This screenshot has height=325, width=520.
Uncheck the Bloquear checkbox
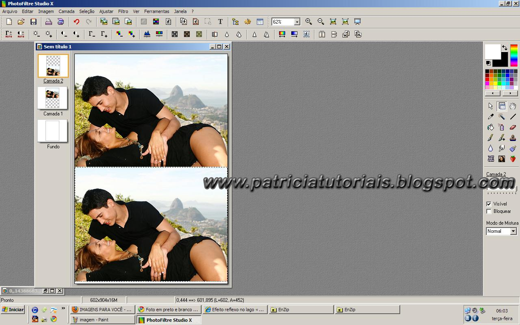pyautogui.click(x=489, y=211)
